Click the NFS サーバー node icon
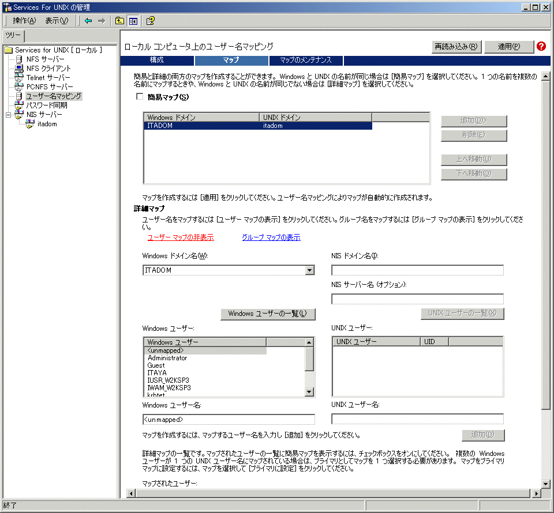Screen dimensions: 554x513 19,59
